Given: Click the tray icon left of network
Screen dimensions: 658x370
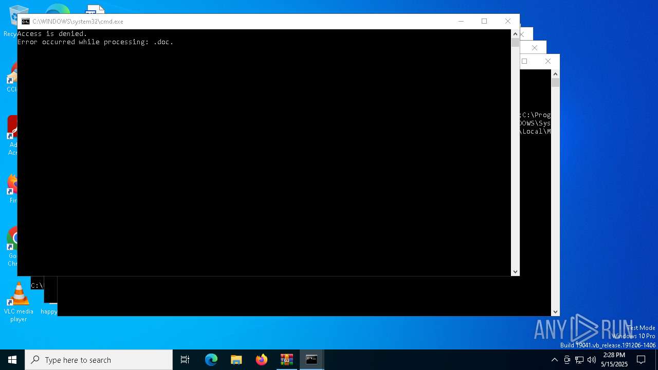Looking at the screenshot, I should [x=567, y=360].
